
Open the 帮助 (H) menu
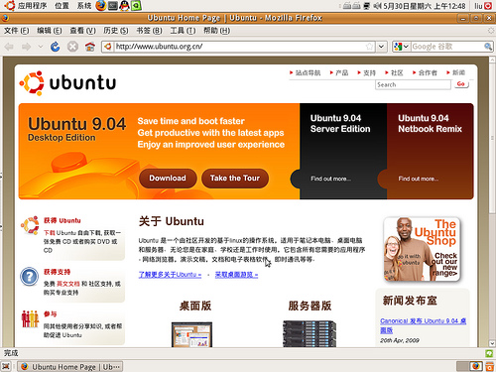click(216, 31)
